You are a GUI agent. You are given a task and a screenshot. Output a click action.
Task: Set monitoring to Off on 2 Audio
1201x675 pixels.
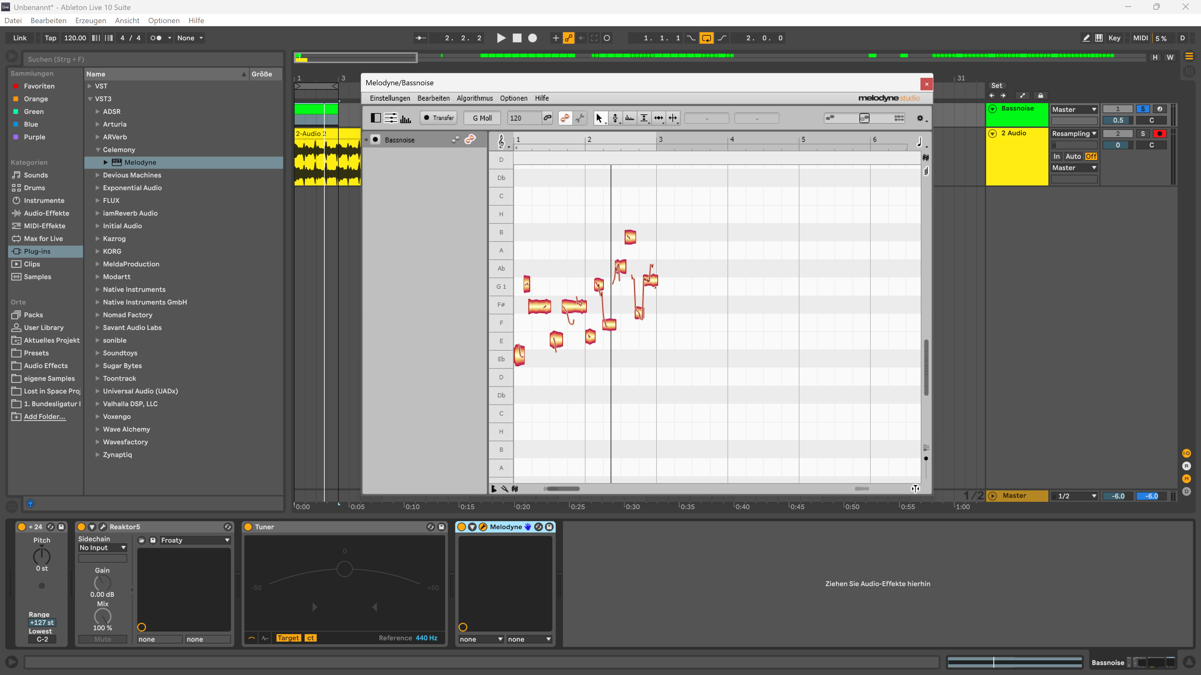click(1091, 157)
